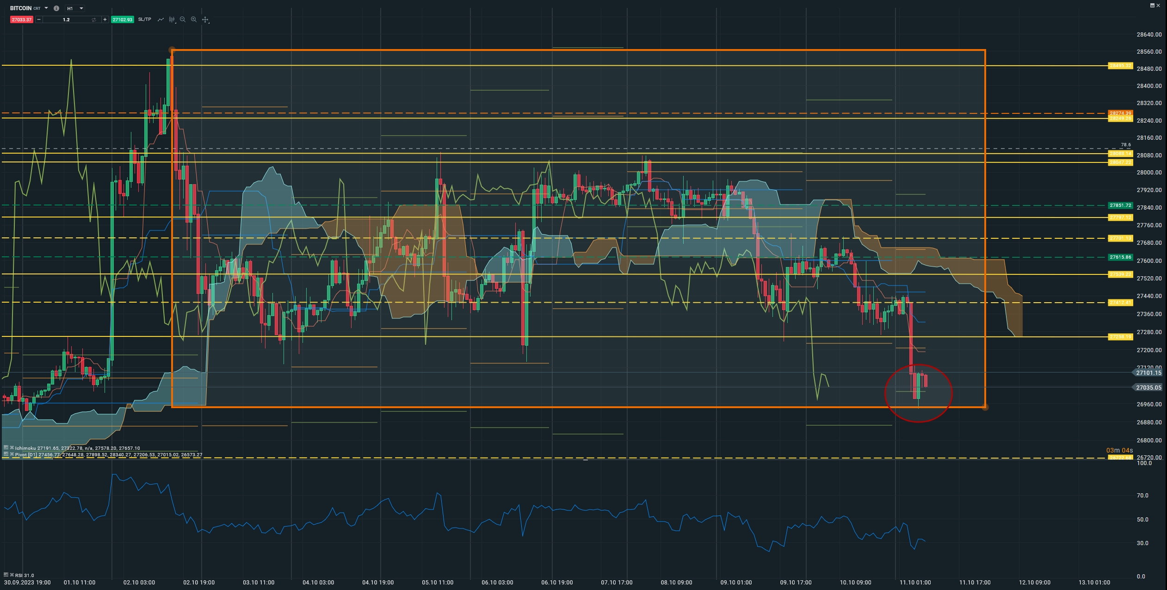Decrease volume with the minus stepper
Screen dimensions: 1167x590
39,19
